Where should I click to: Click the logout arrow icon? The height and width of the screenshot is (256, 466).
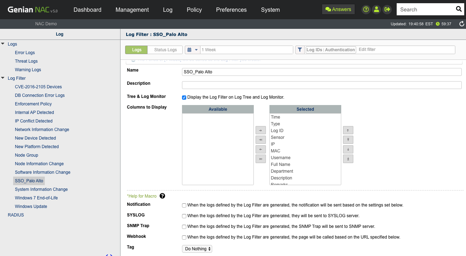(387, 9)
